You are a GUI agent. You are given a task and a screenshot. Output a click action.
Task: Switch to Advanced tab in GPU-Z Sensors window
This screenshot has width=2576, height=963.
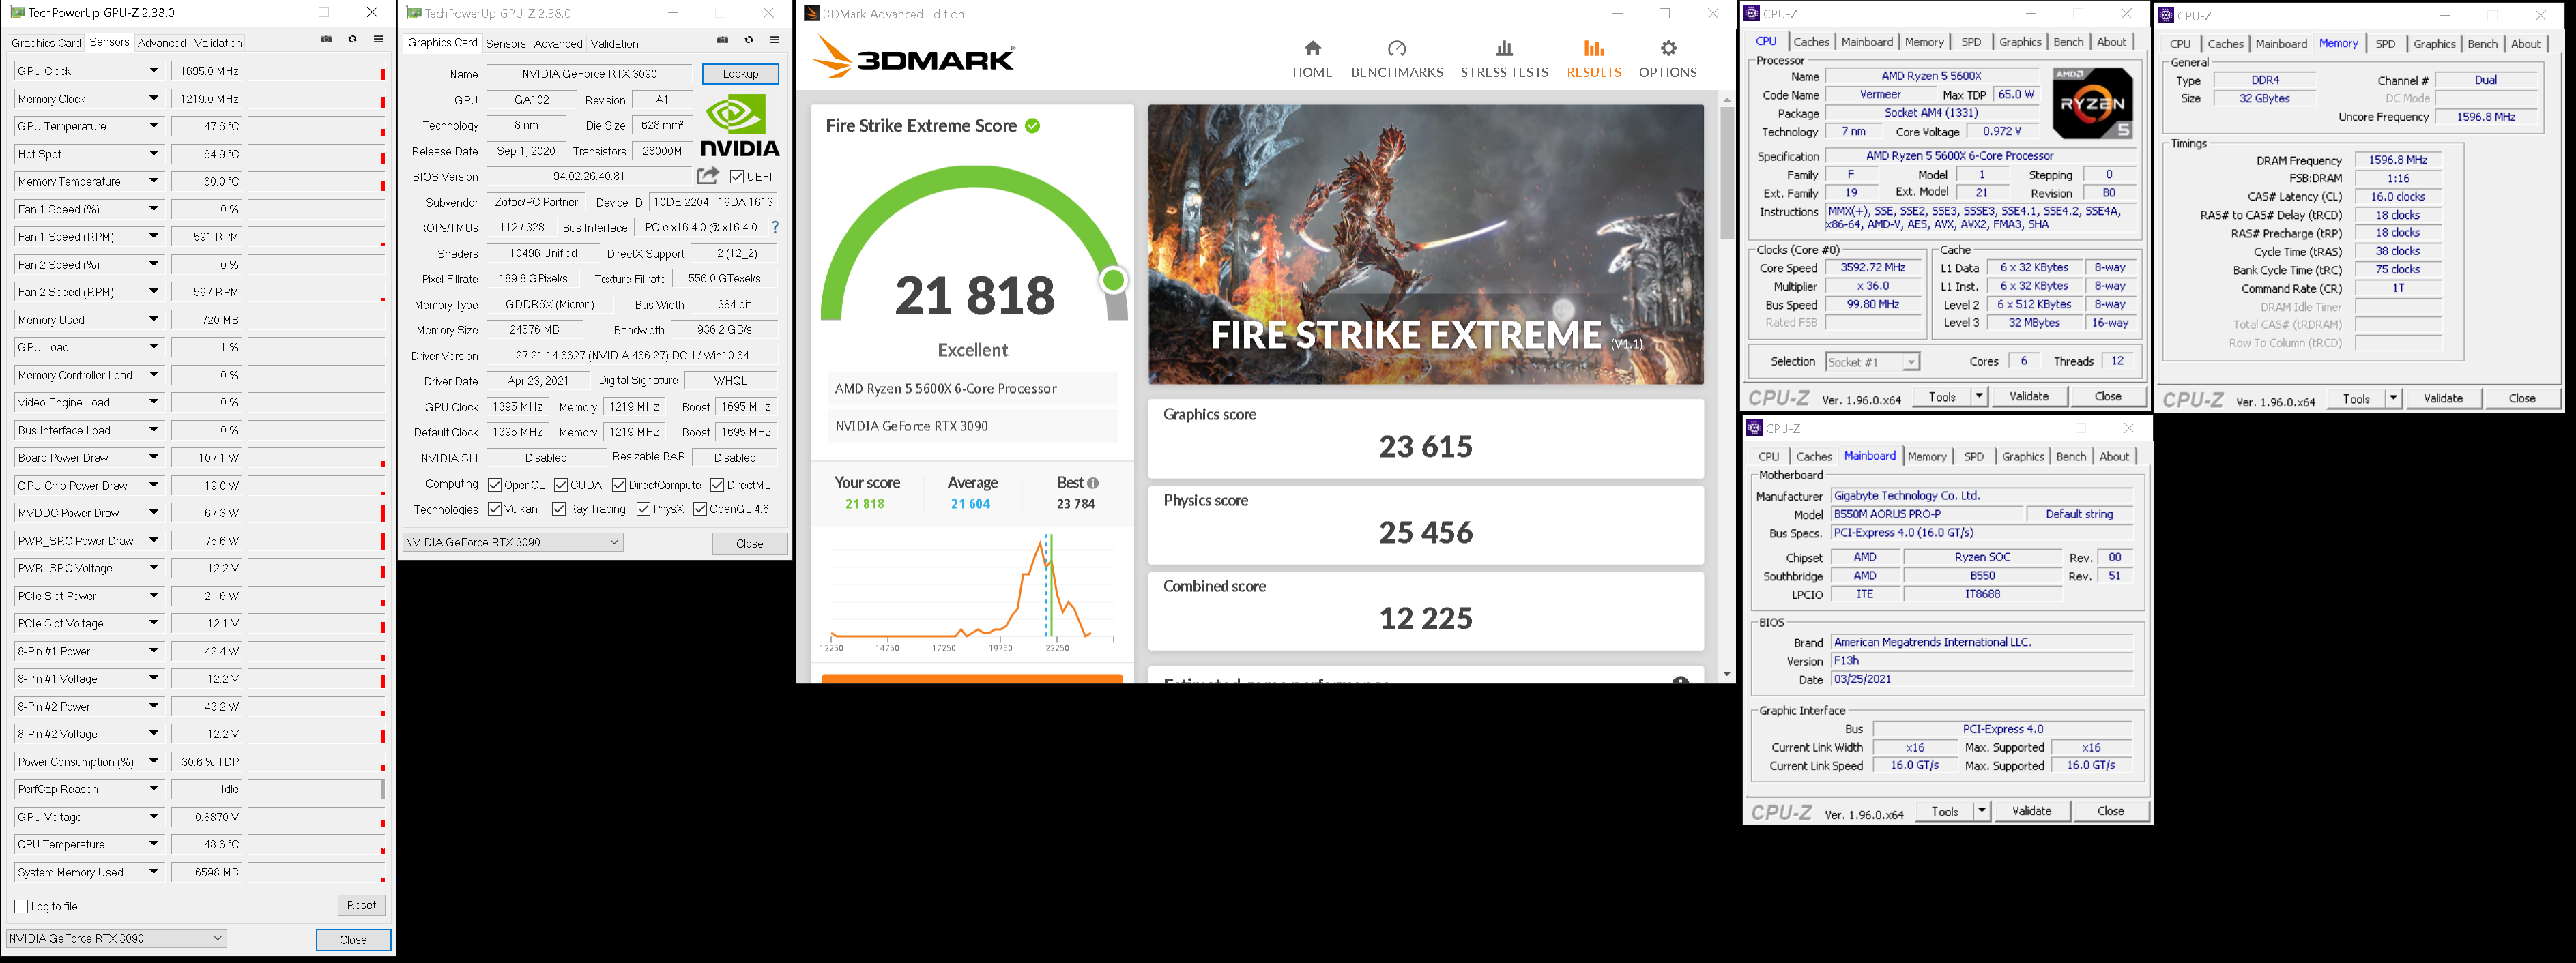(x=162, y=43)
